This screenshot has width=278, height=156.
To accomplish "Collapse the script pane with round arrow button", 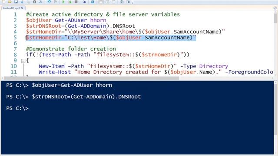I will [x=275, y=8].
